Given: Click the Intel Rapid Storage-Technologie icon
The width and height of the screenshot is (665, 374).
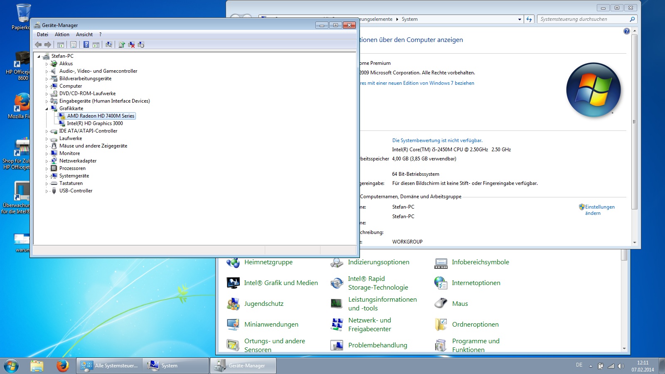Looking at the screenshot, I should pyautogui.click(x=337, y=283).
